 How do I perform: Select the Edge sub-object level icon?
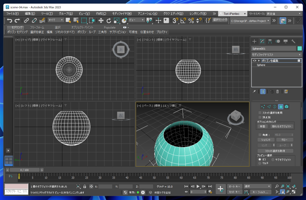pos(269,107)
